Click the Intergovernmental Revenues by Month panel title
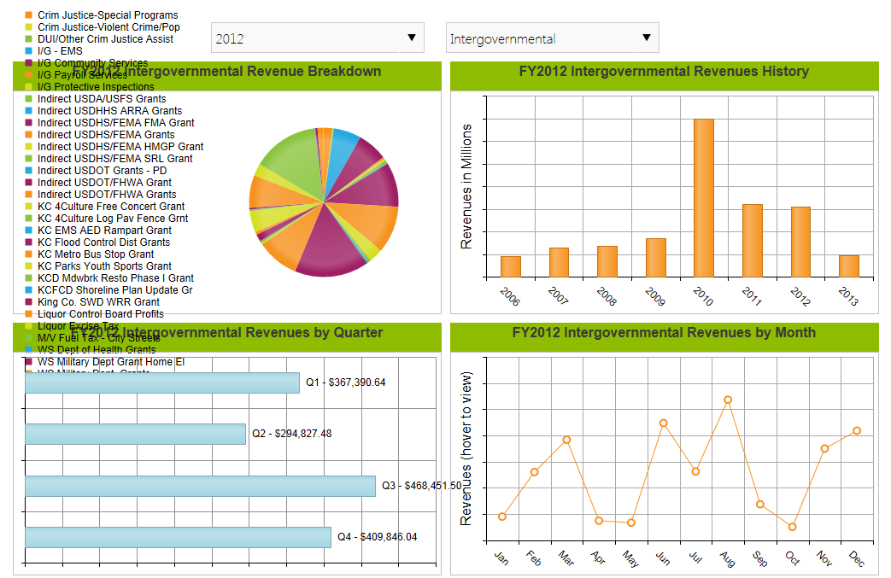891x578 pixels. [x=664, y=333]
